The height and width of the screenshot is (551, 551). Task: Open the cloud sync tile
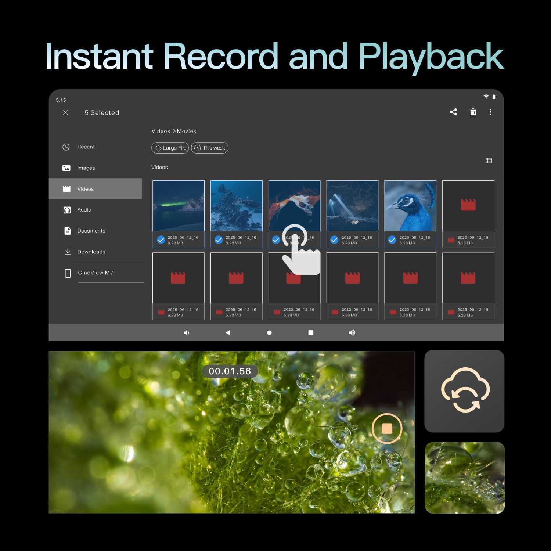[464, 391]
